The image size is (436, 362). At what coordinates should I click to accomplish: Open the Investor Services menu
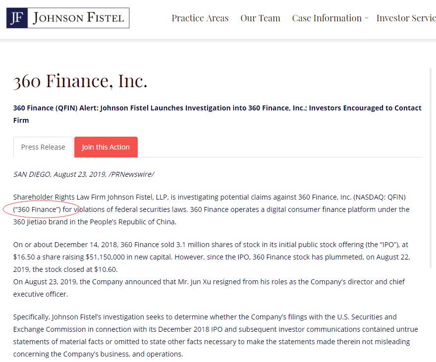[406, 18]
